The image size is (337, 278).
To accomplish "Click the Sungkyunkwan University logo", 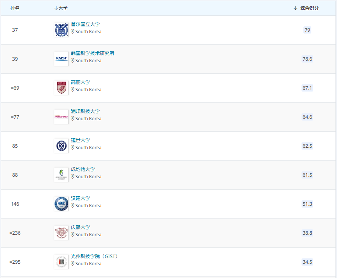I will coord(61,175).
